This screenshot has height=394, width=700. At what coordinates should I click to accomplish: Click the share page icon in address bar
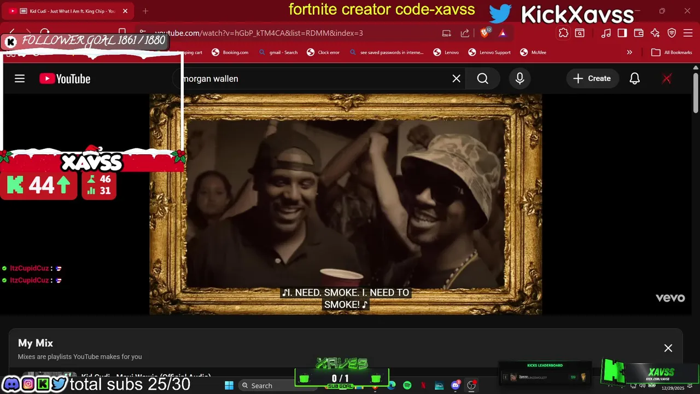click(465, 33)
